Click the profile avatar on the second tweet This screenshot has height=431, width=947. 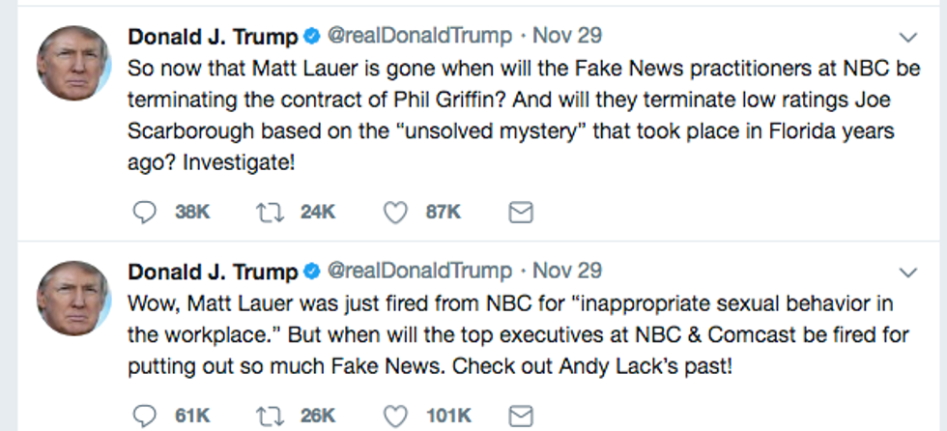coord(73,297)
